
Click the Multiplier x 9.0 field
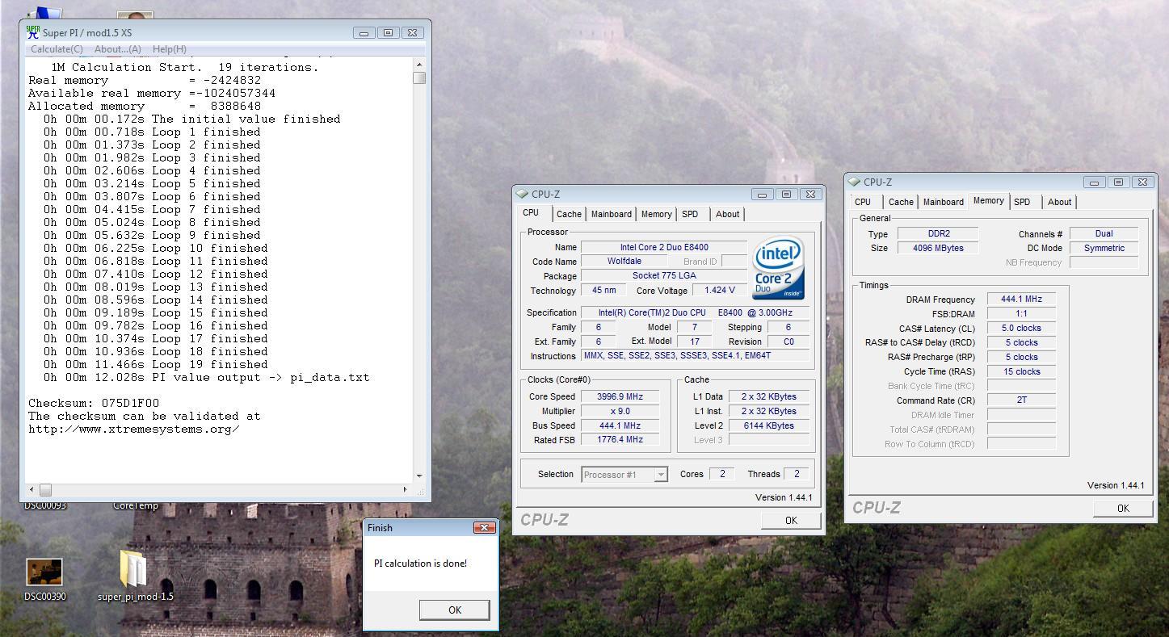point(620,411)
